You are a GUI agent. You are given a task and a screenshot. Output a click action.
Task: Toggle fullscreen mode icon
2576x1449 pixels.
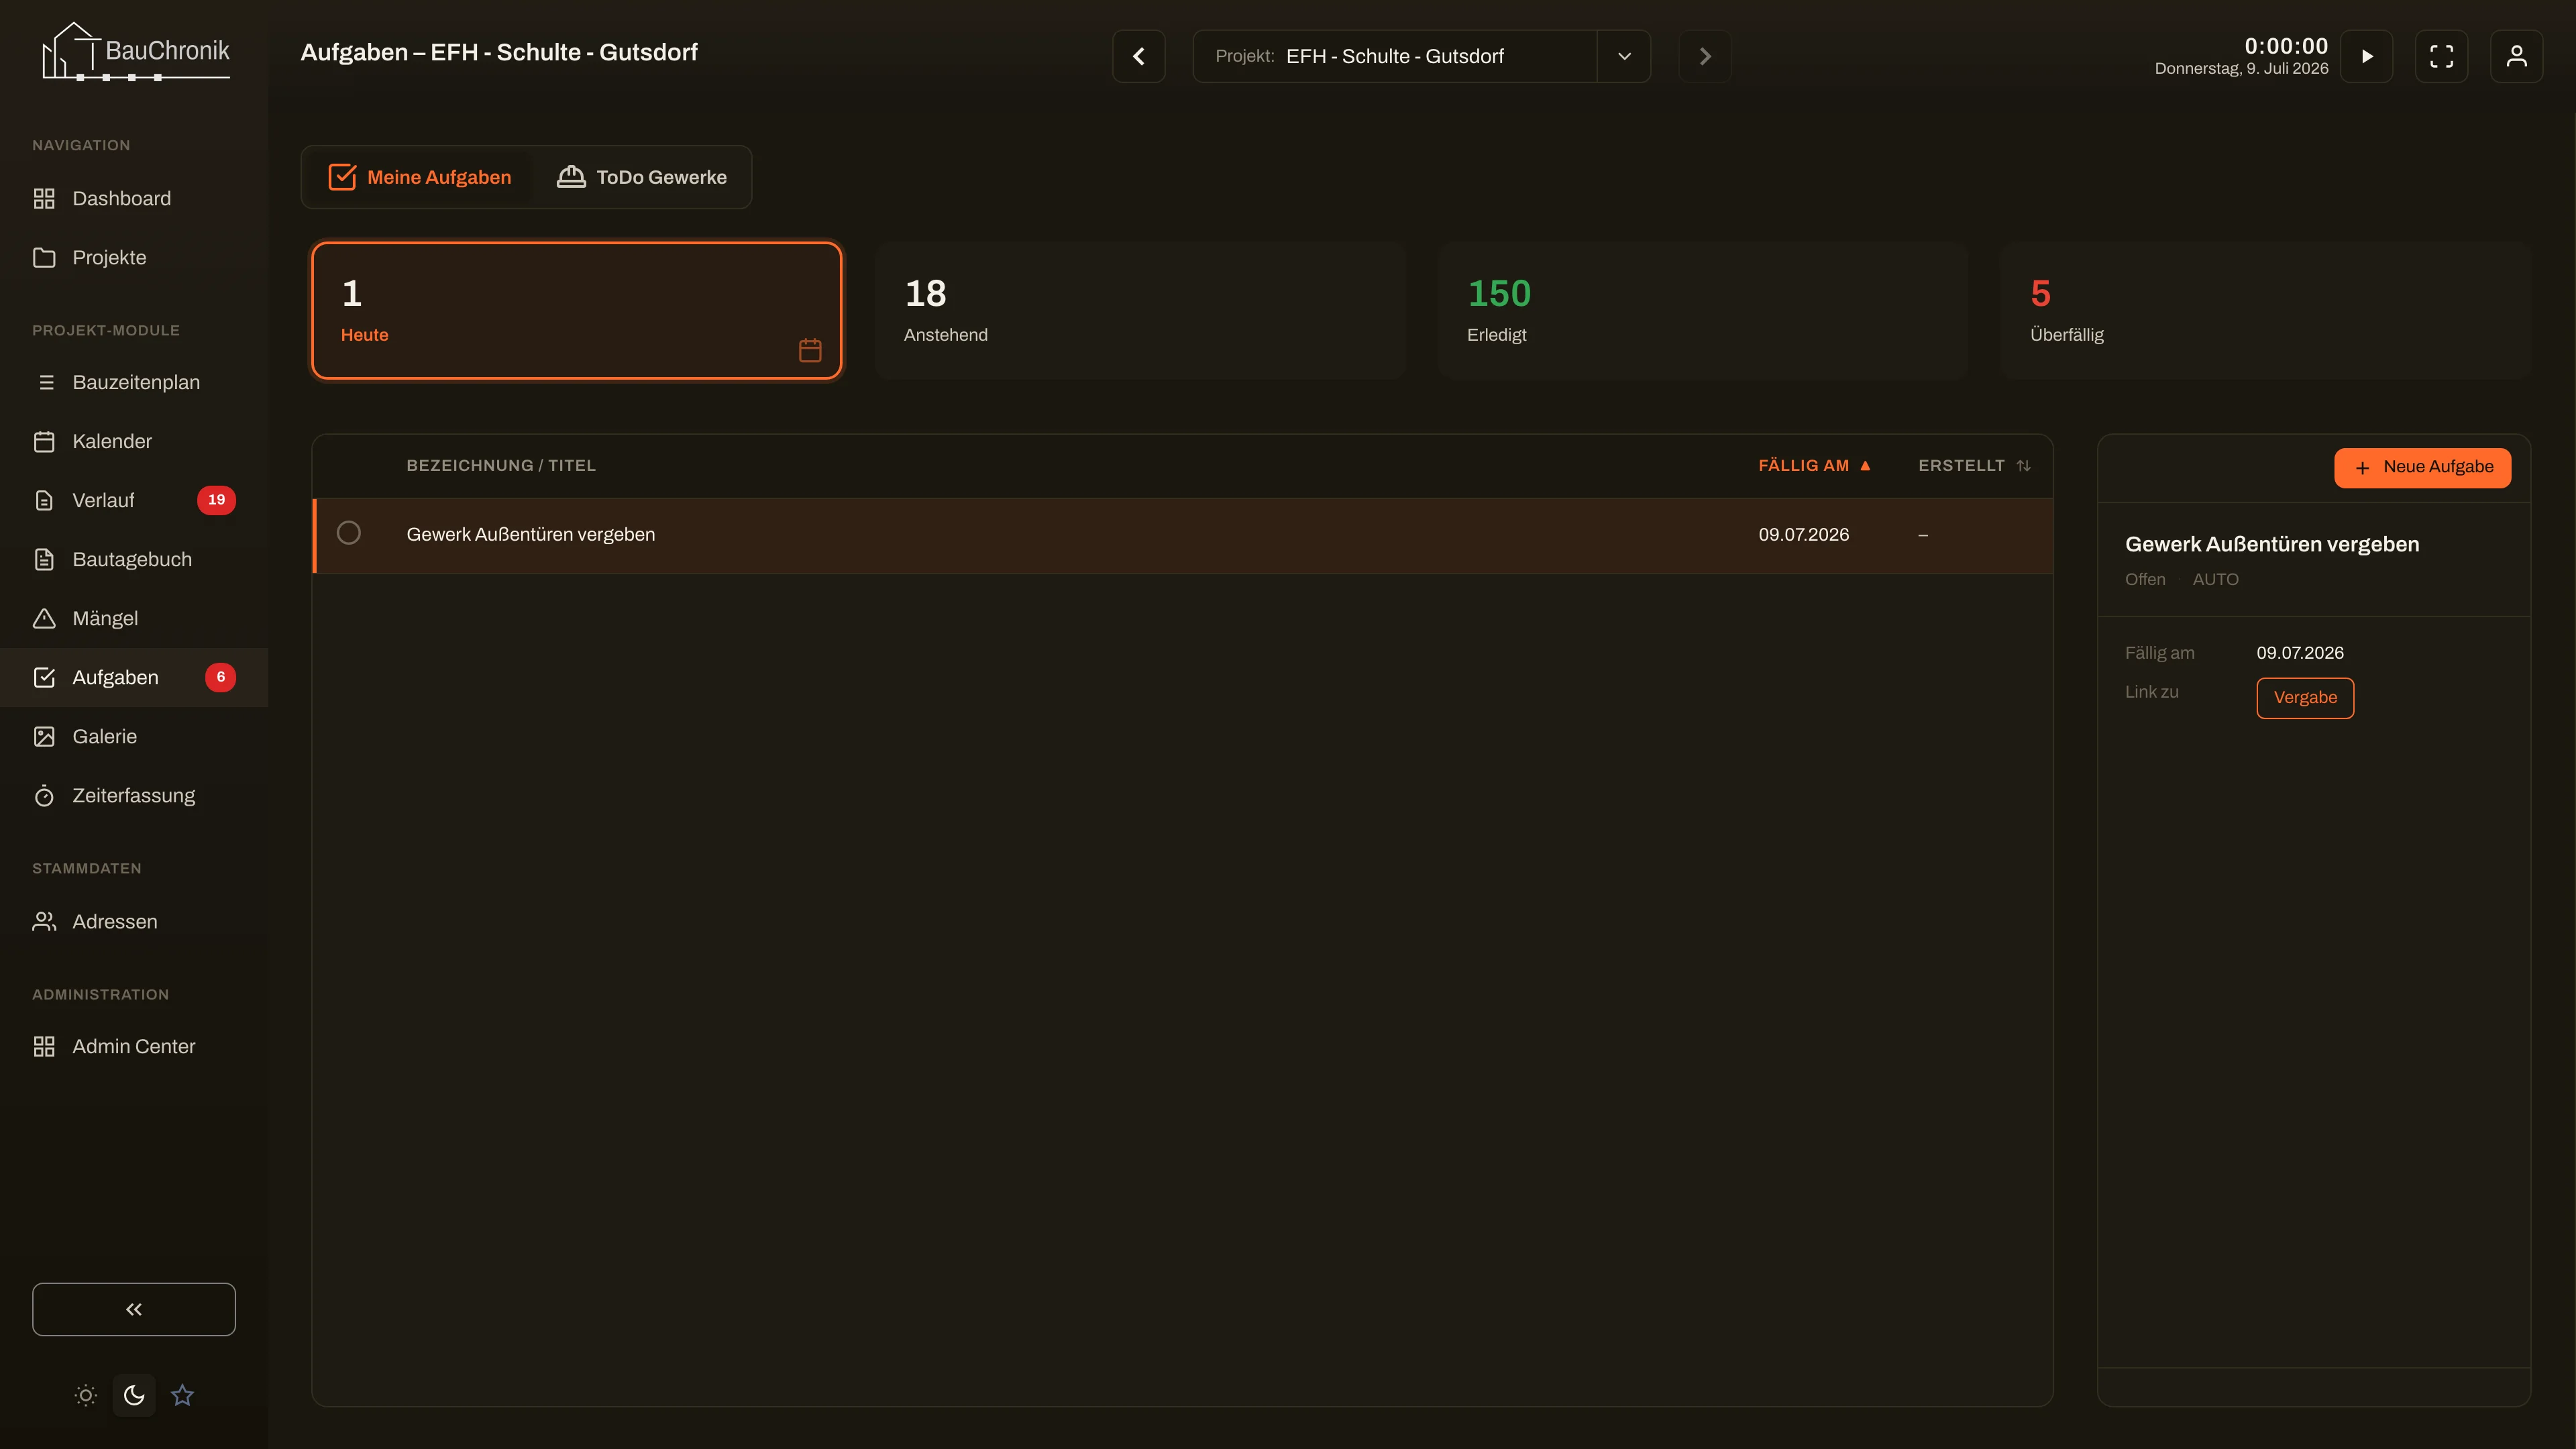(2442, 56)
